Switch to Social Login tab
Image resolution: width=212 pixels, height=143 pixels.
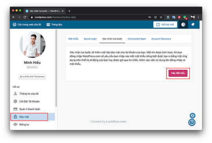pos(90,39)
